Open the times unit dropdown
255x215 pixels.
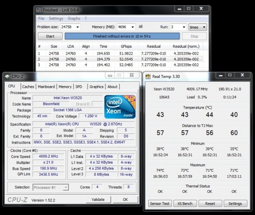click(198, 27)
